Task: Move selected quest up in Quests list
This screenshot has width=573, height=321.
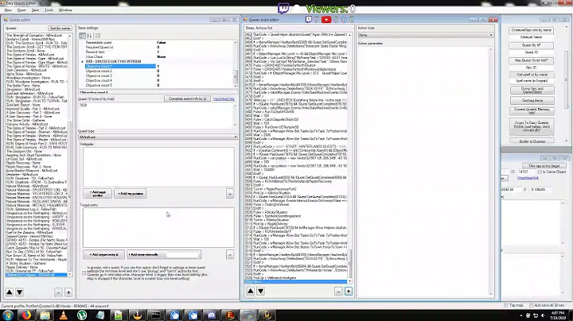Action: [x=10, y=292]
